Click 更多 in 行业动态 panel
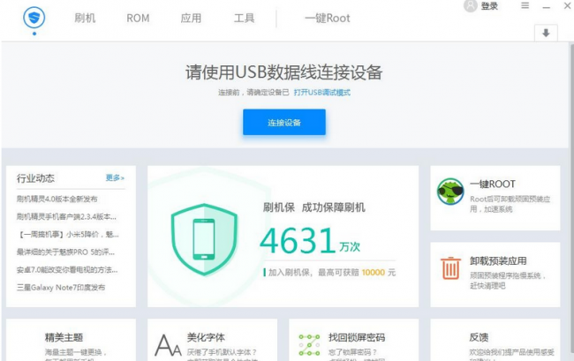Viewport: 574px width, 361px height. pyautogui.click(x=115, y=177)
